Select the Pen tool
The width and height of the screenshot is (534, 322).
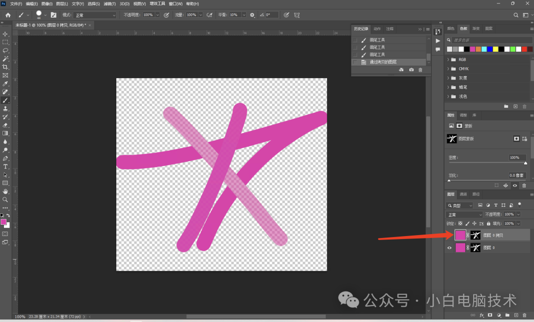[5, 158]
